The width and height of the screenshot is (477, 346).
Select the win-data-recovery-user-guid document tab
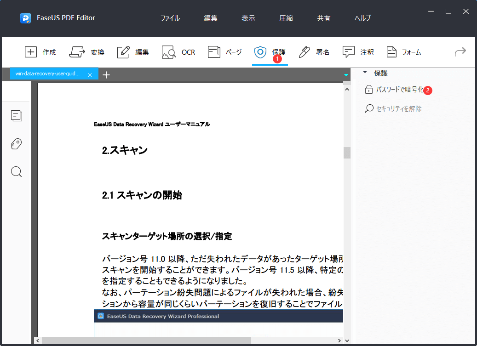(48, 74)
